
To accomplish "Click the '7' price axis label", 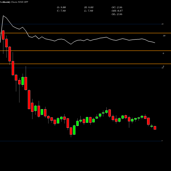I will click(x=162, y=141).
